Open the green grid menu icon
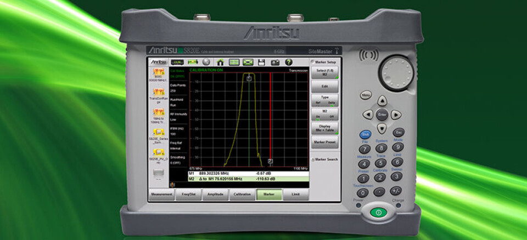Screen dimensions: 527x240 pyautogui.click(x=234, y=62)
